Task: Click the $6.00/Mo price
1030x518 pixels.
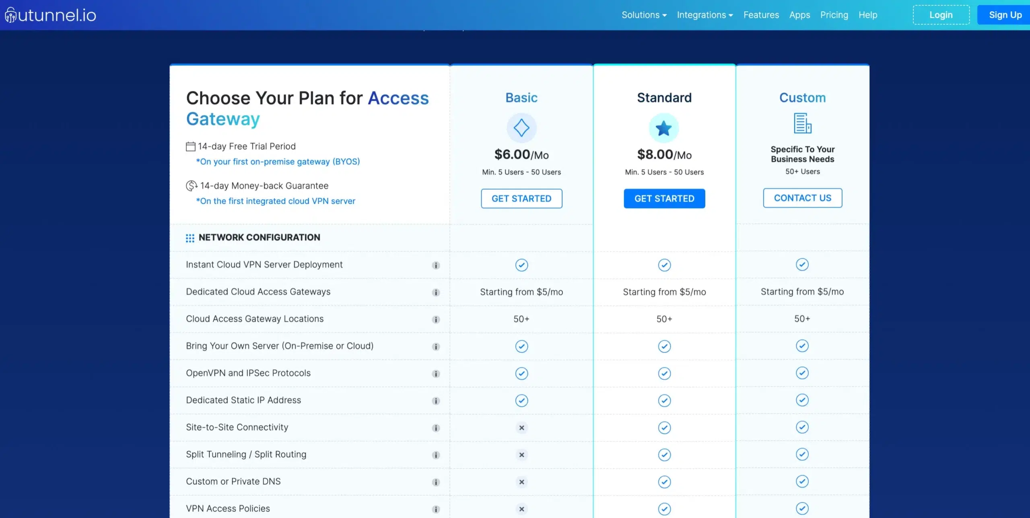Action: [x=521, y=154]
